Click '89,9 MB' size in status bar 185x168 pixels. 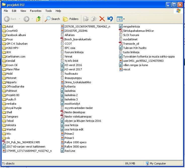[x=130, y=163]
